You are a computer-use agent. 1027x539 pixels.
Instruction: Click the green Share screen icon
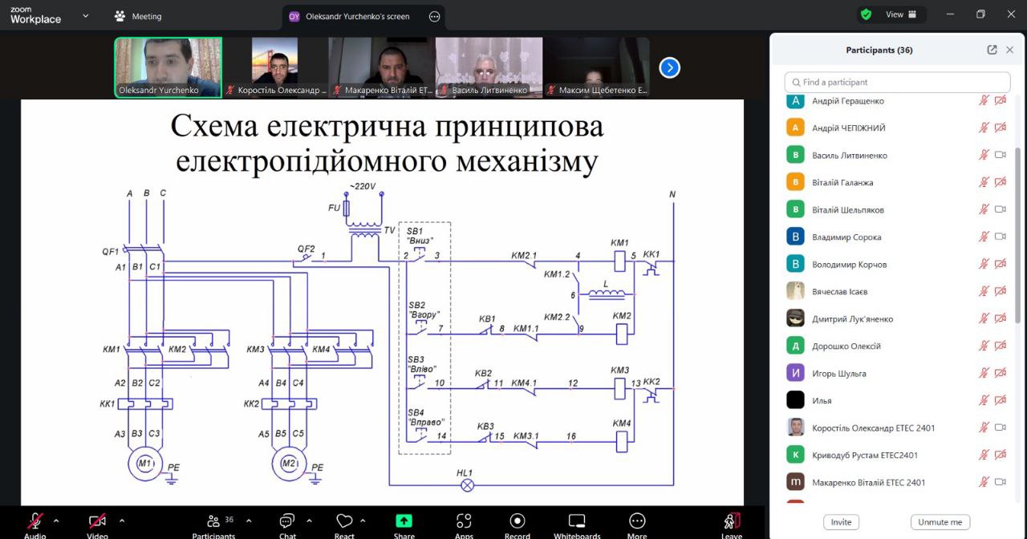point(404,521)
